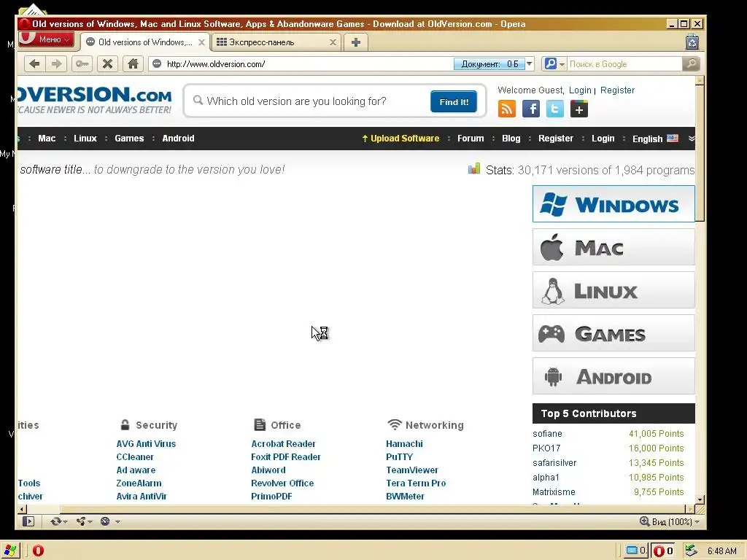Toggle the Opera panels sidebar icon

28,521
